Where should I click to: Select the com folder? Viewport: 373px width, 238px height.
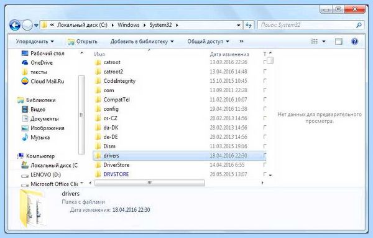[109, 90]
